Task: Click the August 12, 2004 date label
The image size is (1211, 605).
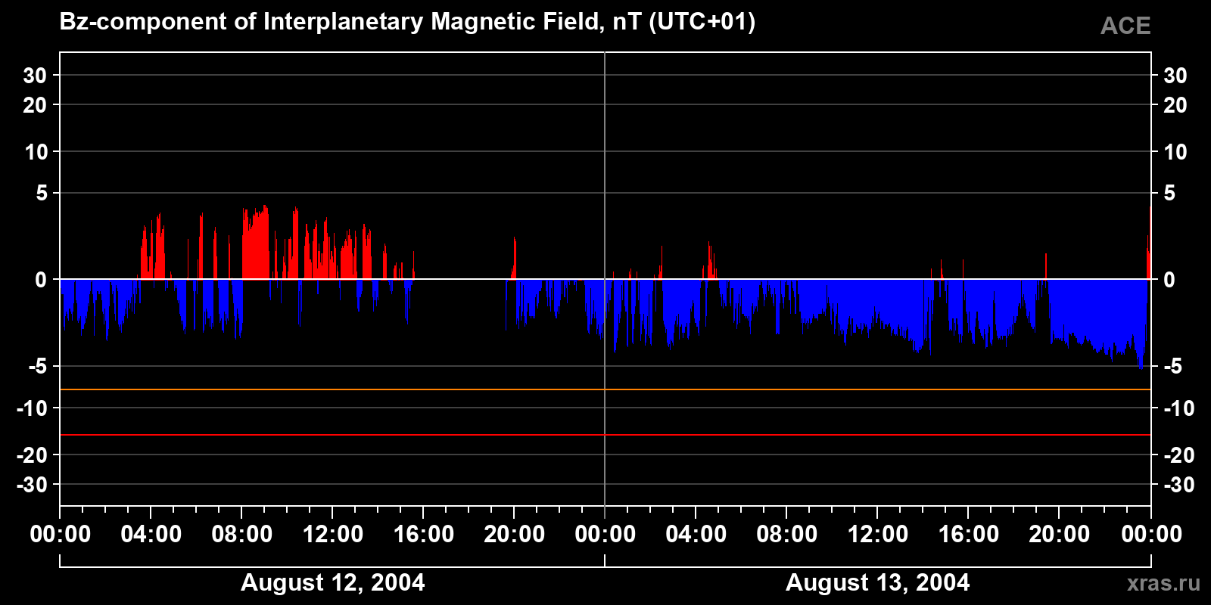Action: tap(332, 582)
